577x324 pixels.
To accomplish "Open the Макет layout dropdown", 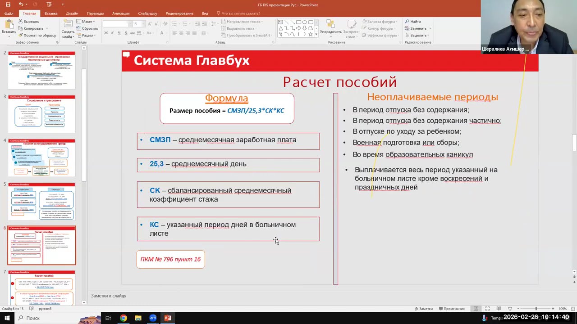I will click(x=85, y=22).
